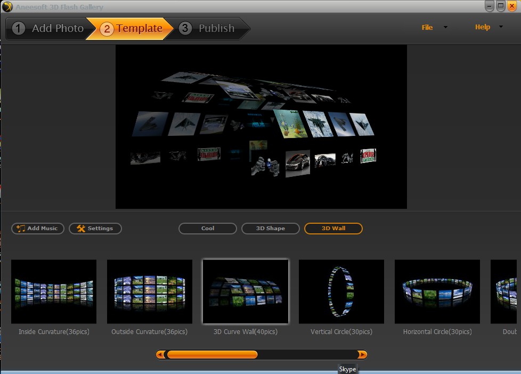Open the Publish step
This screenshot has width=521, height=374.
(208, 29)
